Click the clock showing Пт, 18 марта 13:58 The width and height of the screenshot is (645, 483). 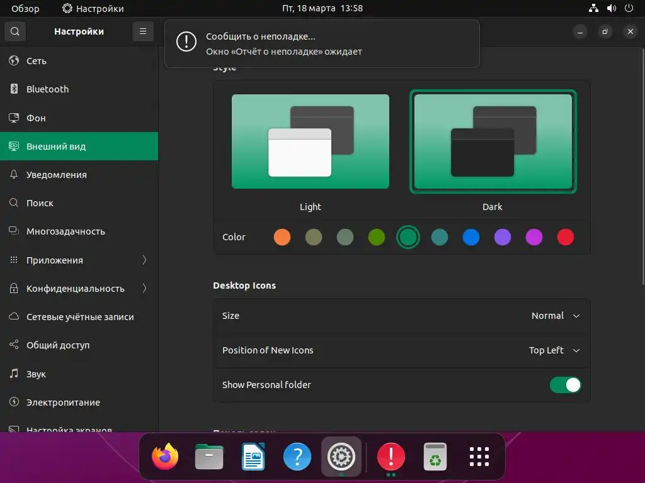tap(322, 8)
